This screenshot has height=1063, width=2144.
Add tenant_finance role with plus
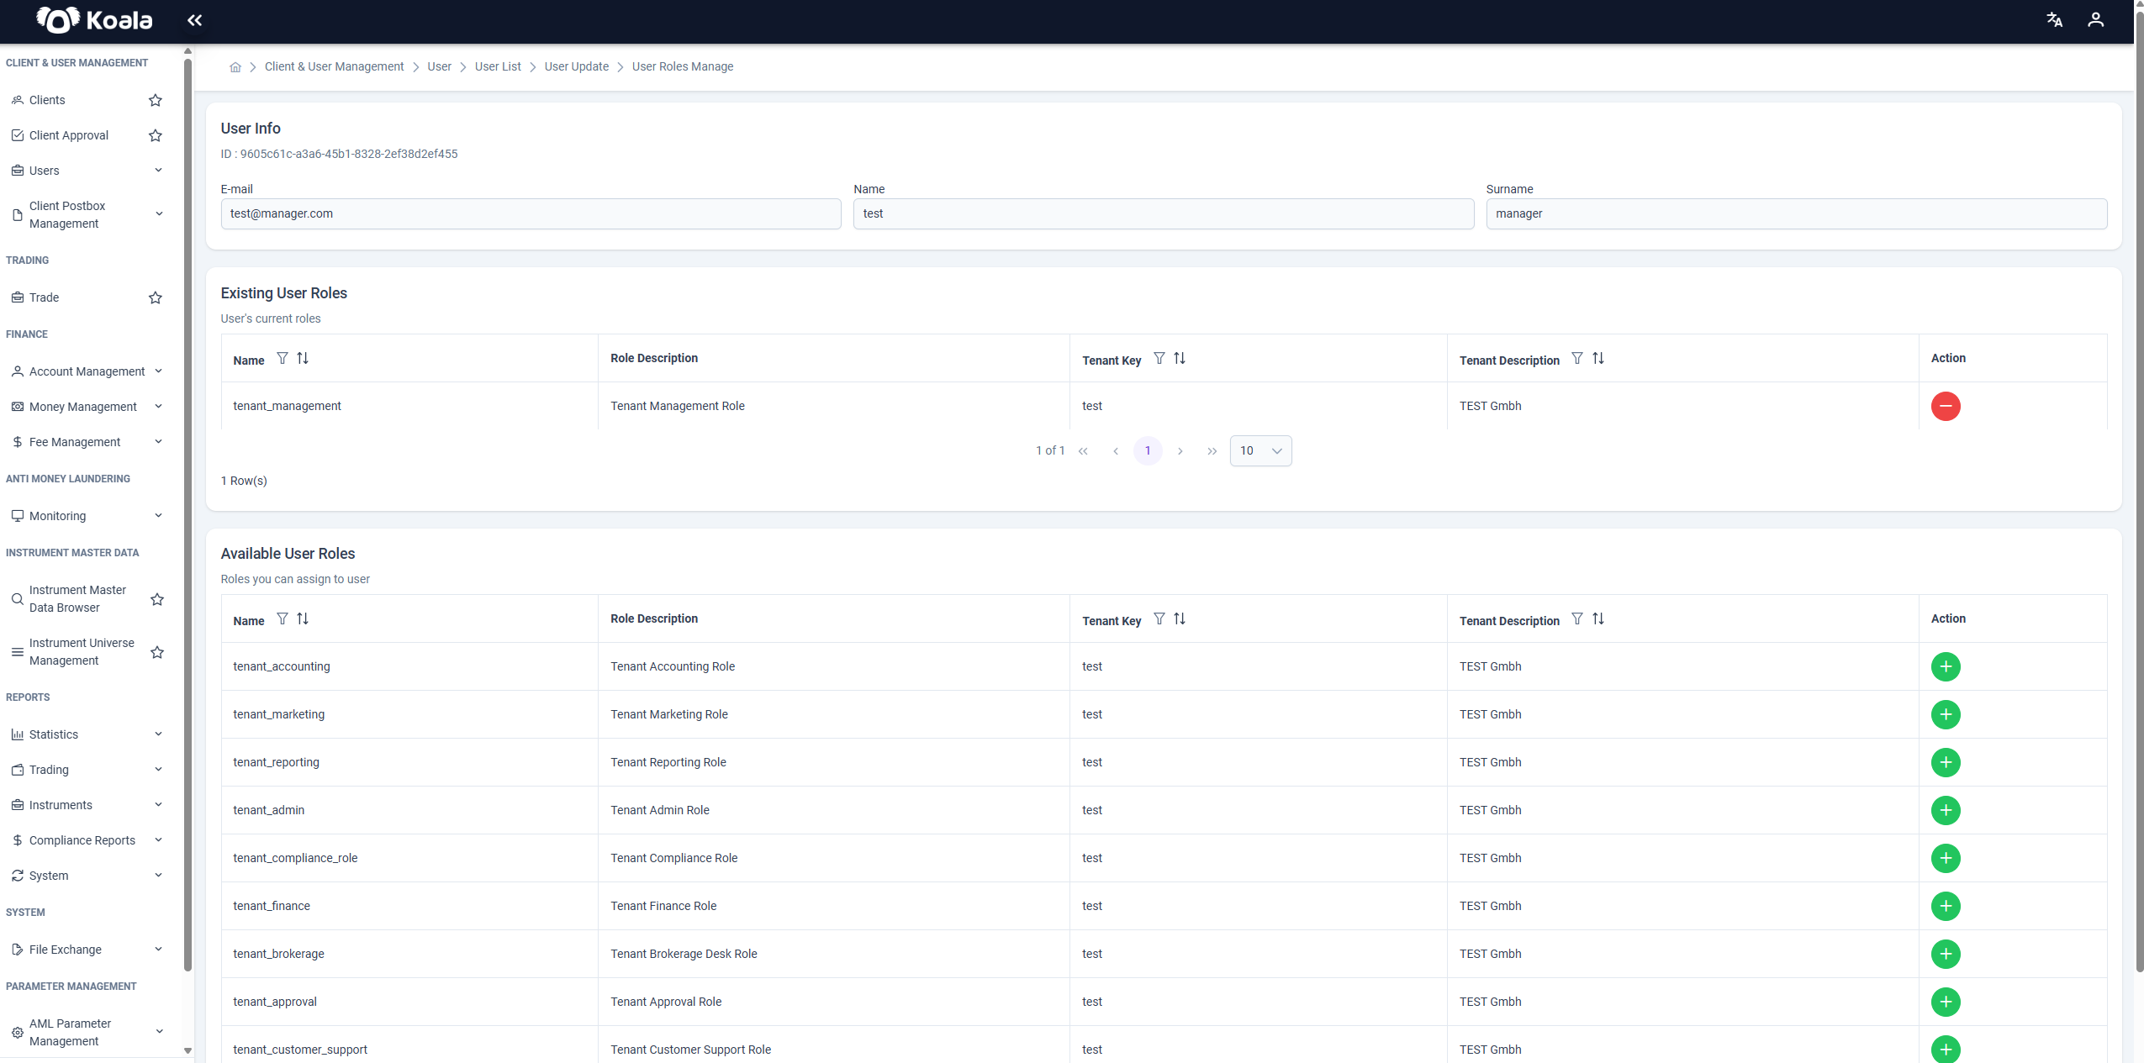click(x=1946, y=906)
